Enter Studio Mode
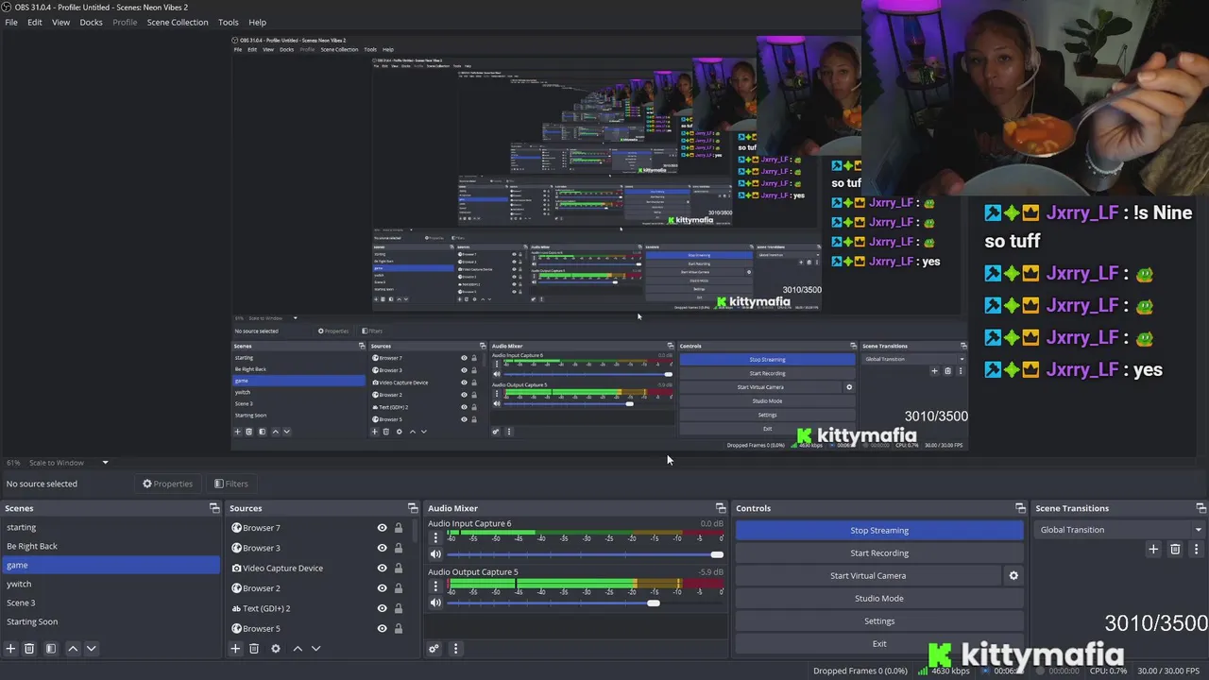Viewport: 1209px width, 680px height. coord(879,599)
